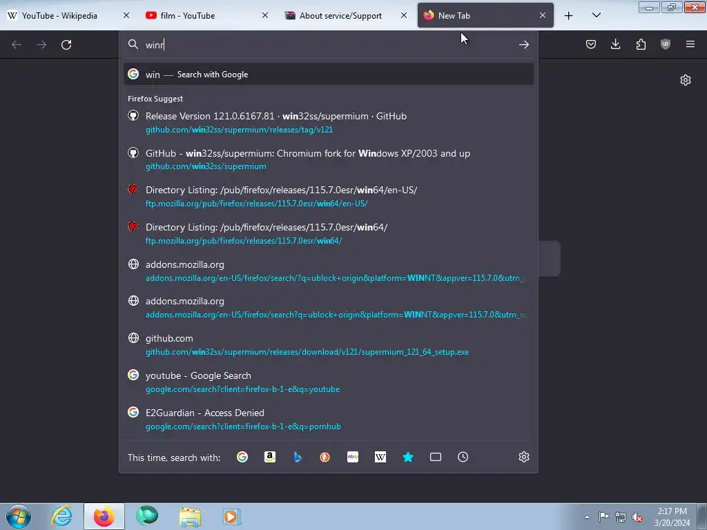The height and width of the screenshot is (530, 707).
Task: Open first addons.mozilla.org search/?q suggestion
Action: tap(328, 271)
